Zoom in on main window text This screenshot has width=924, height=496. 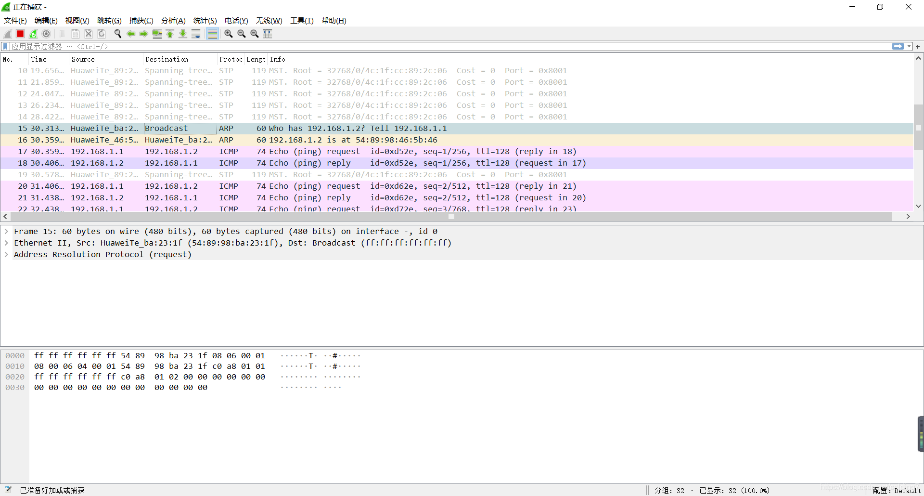coord(229,34)
